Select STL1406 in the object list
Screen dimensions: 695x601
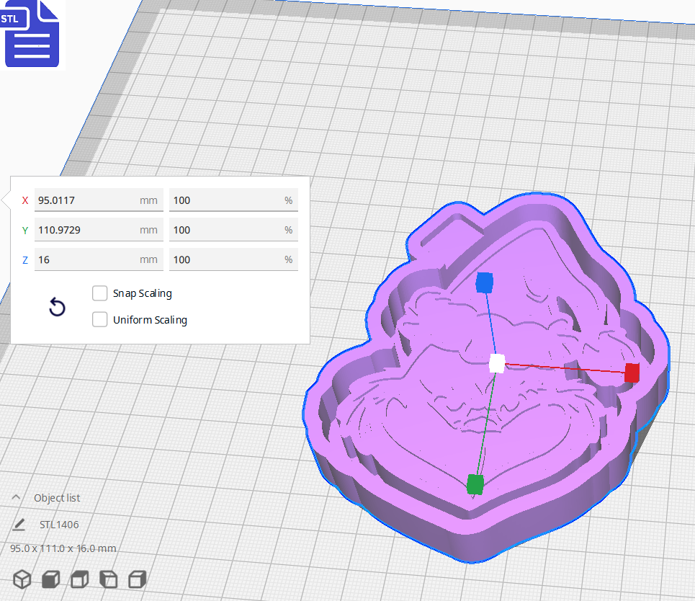pos(60,524)
